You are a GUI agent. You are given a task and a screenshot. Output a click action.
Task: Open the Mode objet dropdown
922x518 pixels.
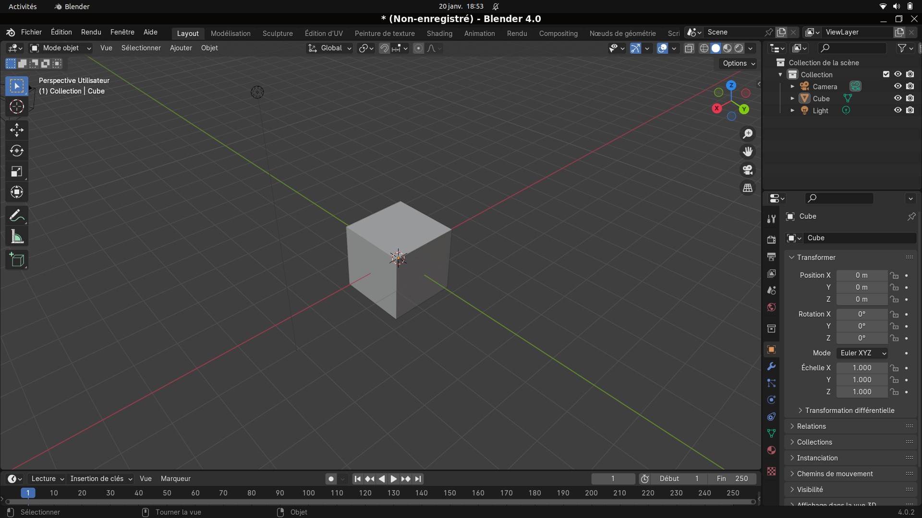61,48
